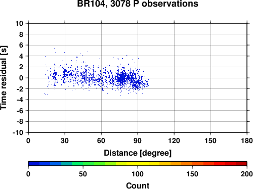The image size is (253, 189).
Task: Select the y-axis tick label "8"
Action: click(21, 34)
